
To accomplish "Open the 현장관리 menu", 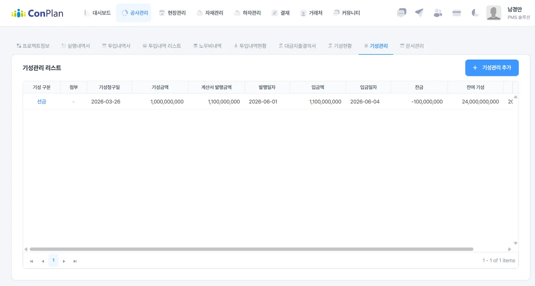I will [x=172, y=13].
